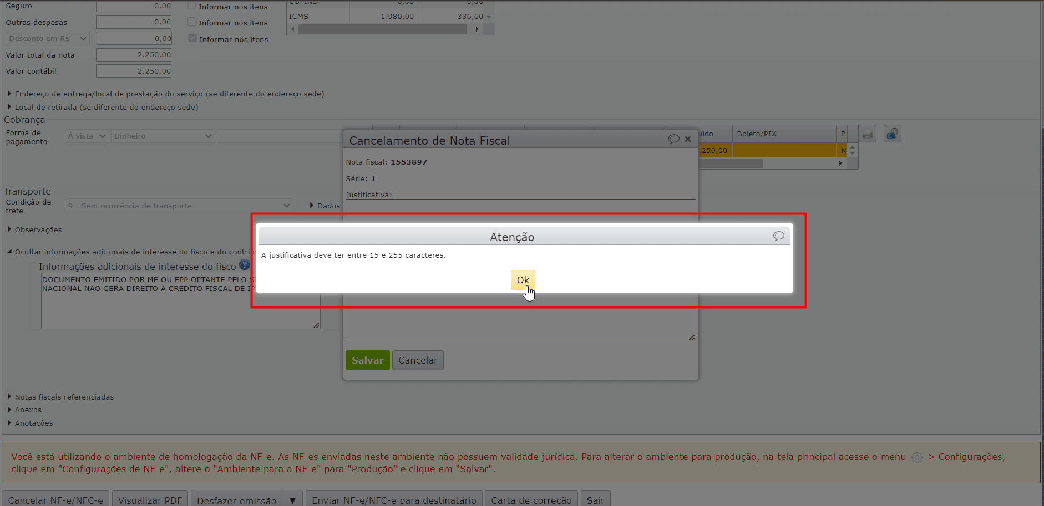Screen dimensions: 1044x506
Task: Open help icon next to Informações adicionais heading
Action: pyautogui.click(x=245, y=265)
